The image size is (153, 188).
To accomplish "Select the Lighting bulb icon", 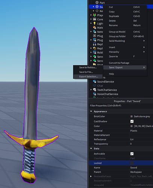I will [94, 23].
